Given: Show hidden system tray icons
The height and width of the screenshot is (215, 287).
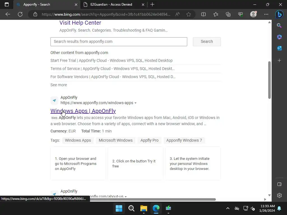Looking at the screenshot, I should [x=228, y=208].
